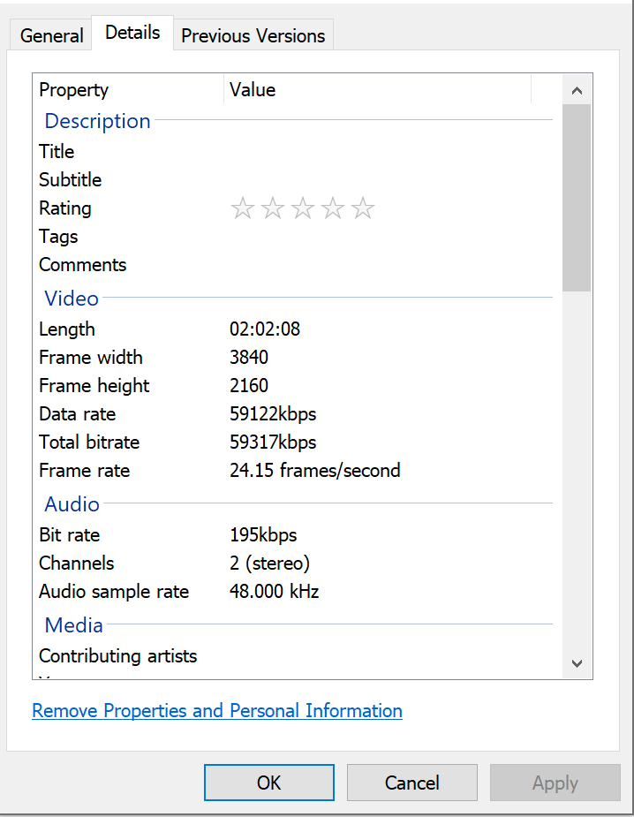Click the second rating star
The width and height of the screenshot is (634, 817).
(x=273, y=208)
